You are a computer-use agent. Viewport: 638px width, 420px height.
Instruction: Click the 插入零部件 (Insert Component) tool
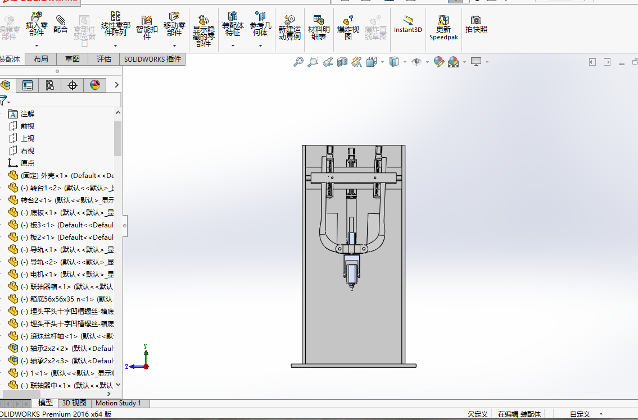(37, 24)
